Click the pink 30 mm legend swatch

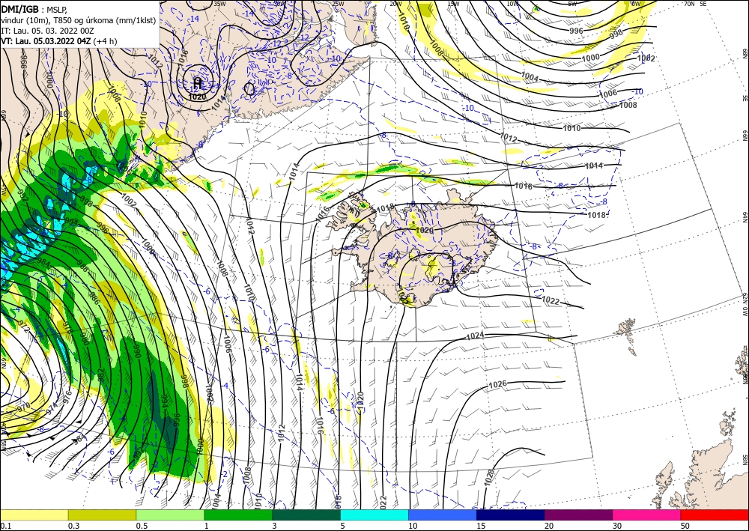click(x=647, y=515)
